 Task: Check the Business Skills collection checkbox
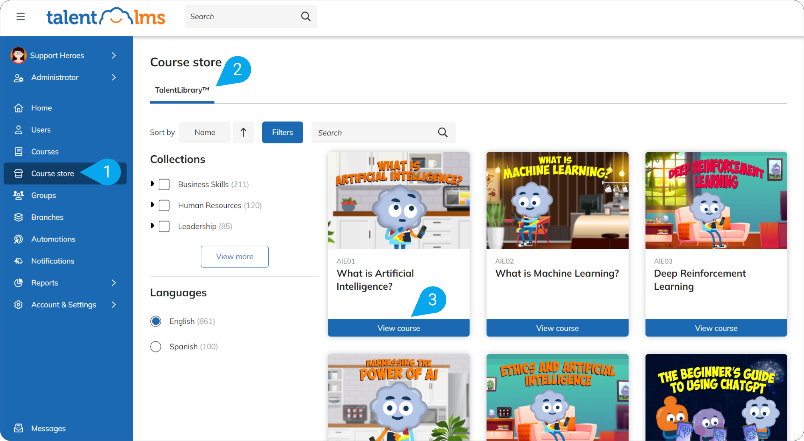click(164, 184)
